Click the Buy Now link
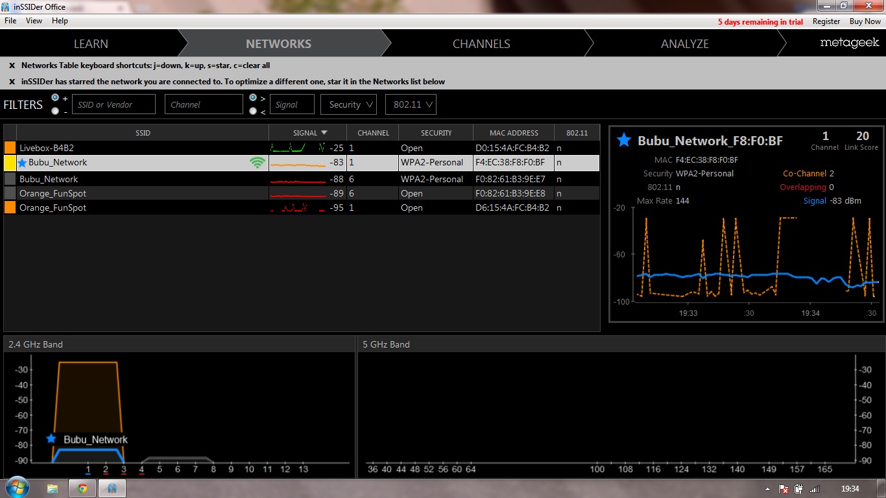The width and height of the screenshot is (886, 498). point(865,21)
